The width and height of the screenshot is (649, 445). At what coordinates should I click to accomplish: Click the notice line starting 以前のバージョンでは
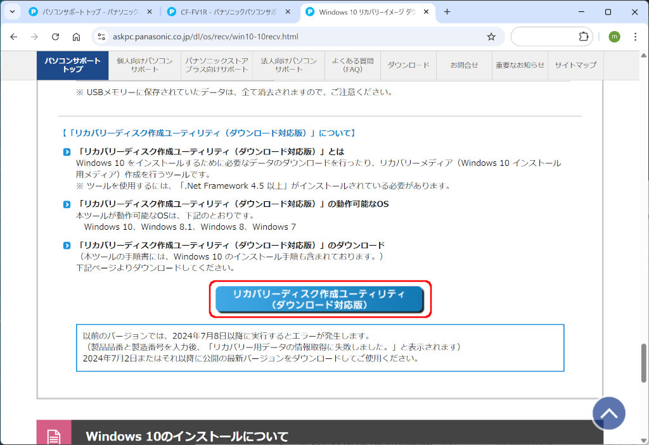(226, 336)
